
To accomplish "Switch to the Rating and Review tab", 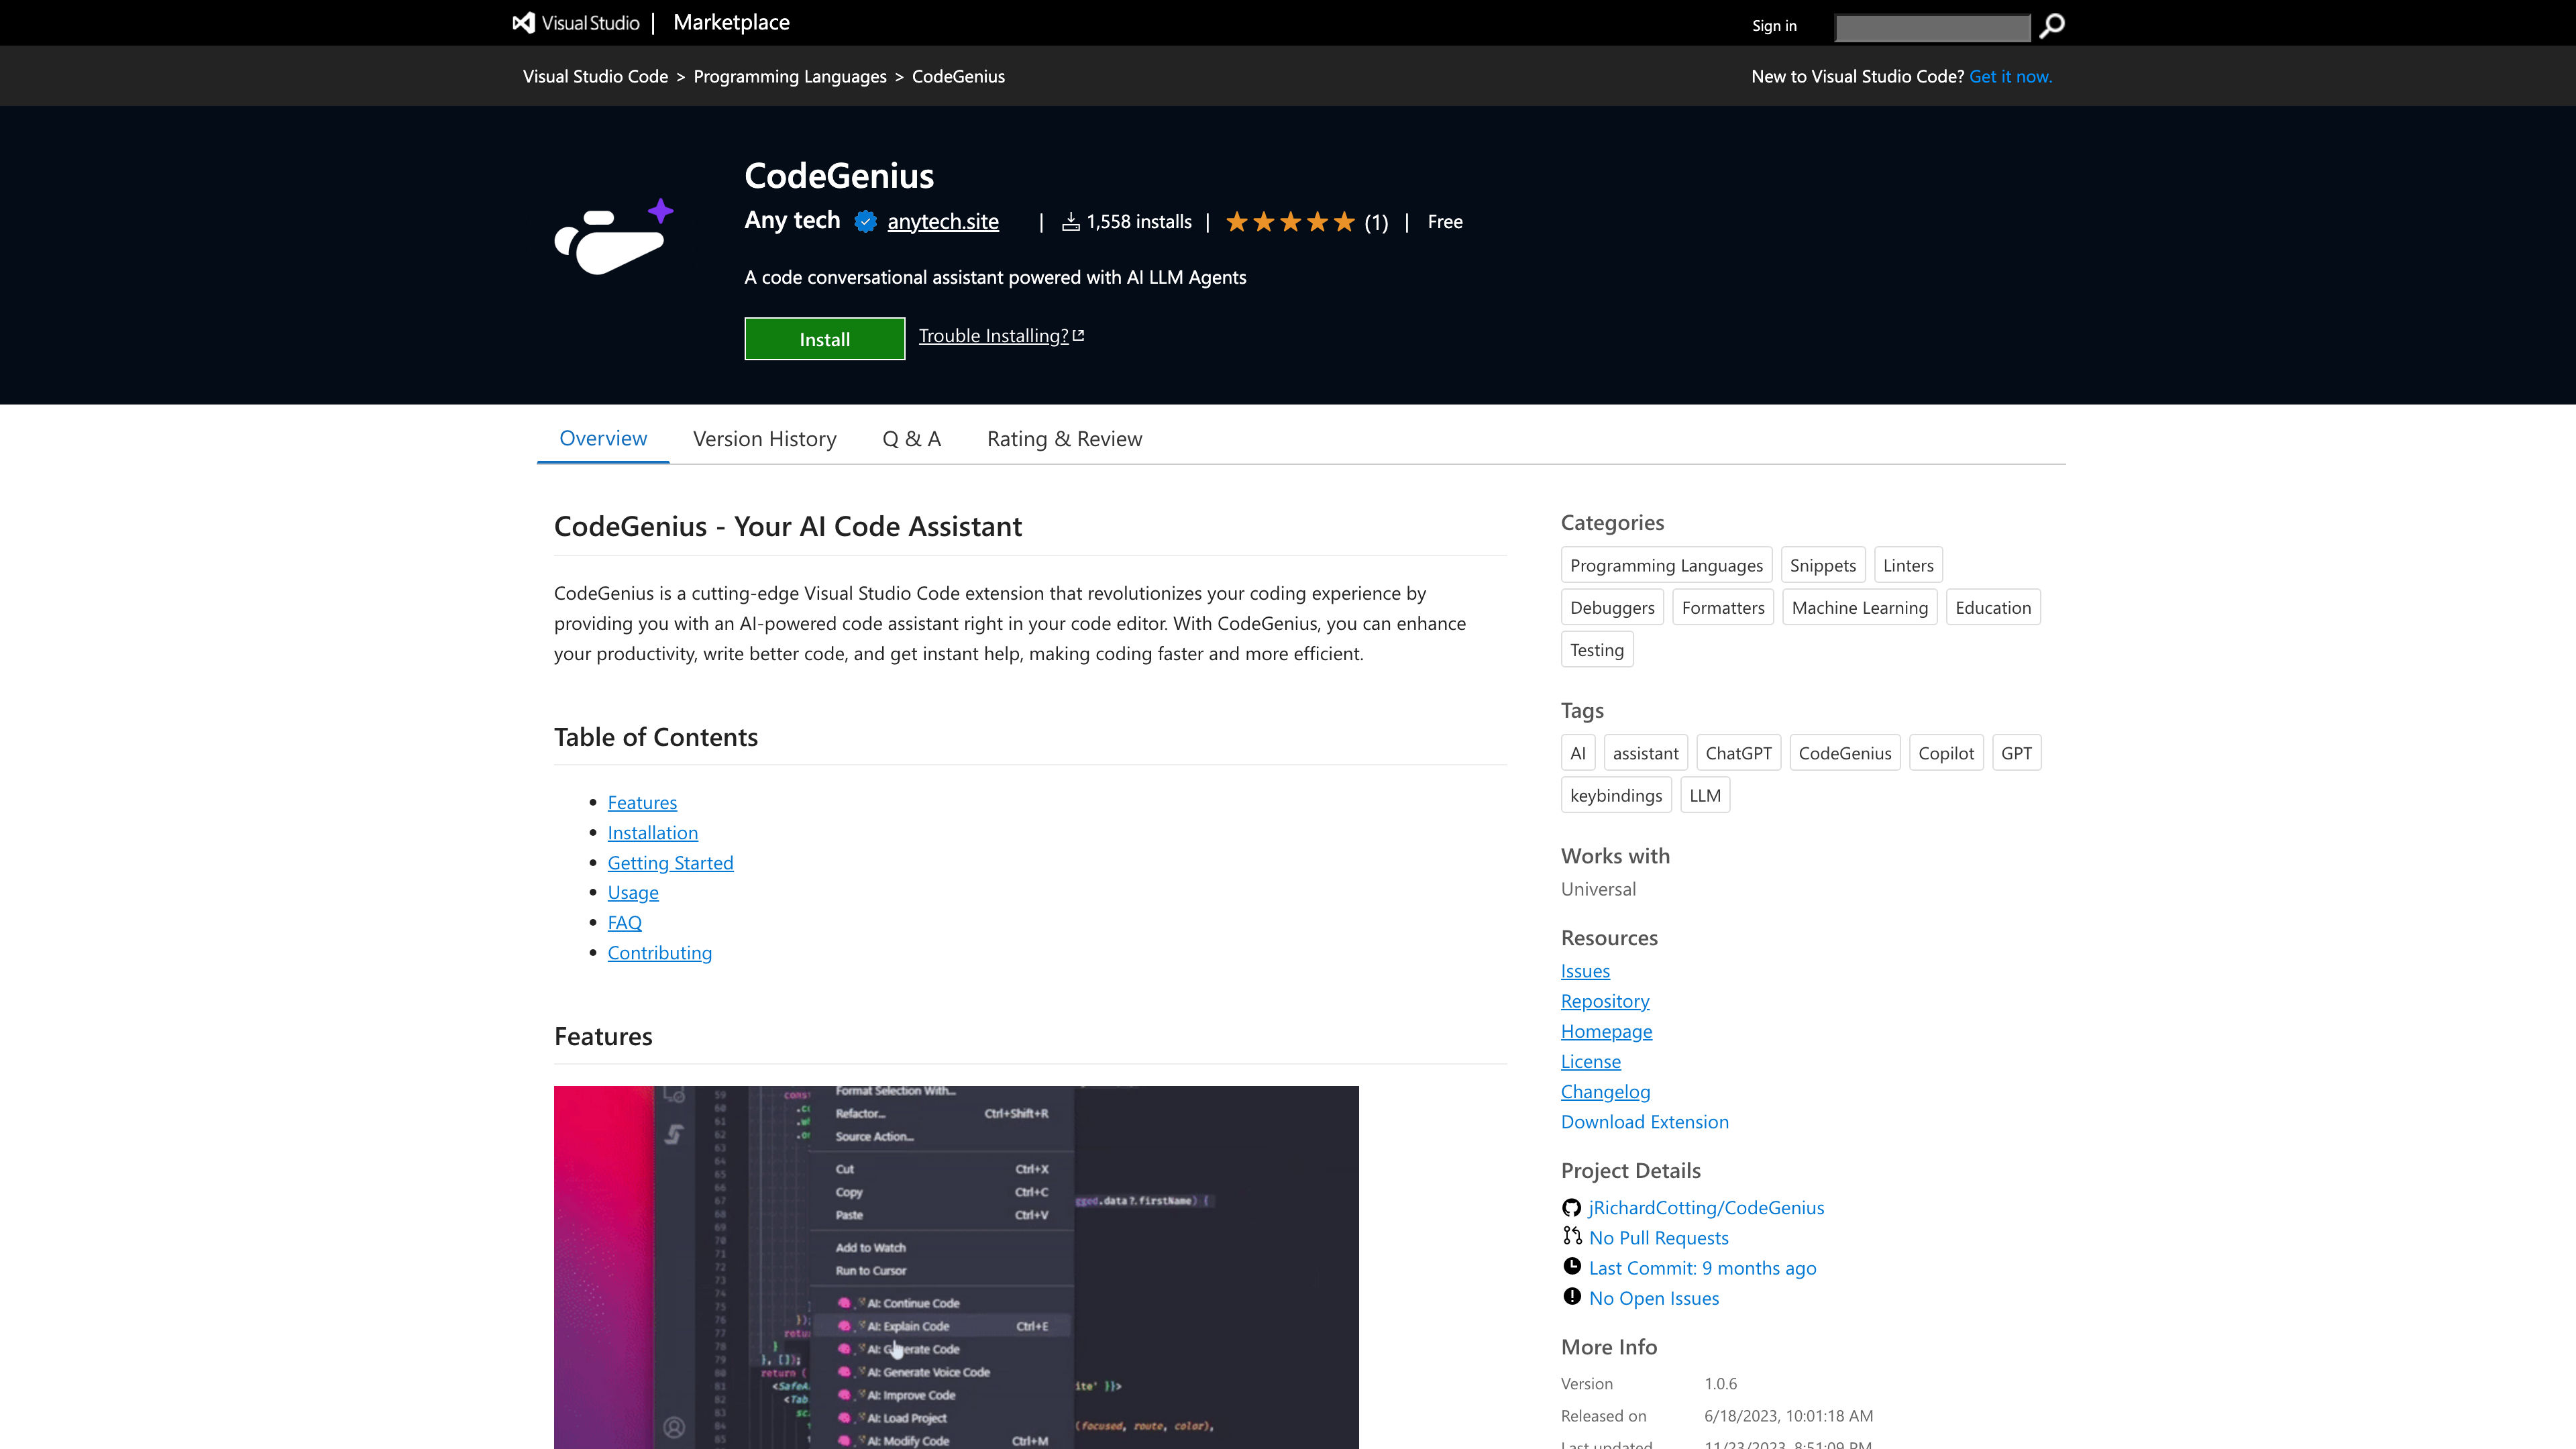I will tap(1063, 437).
